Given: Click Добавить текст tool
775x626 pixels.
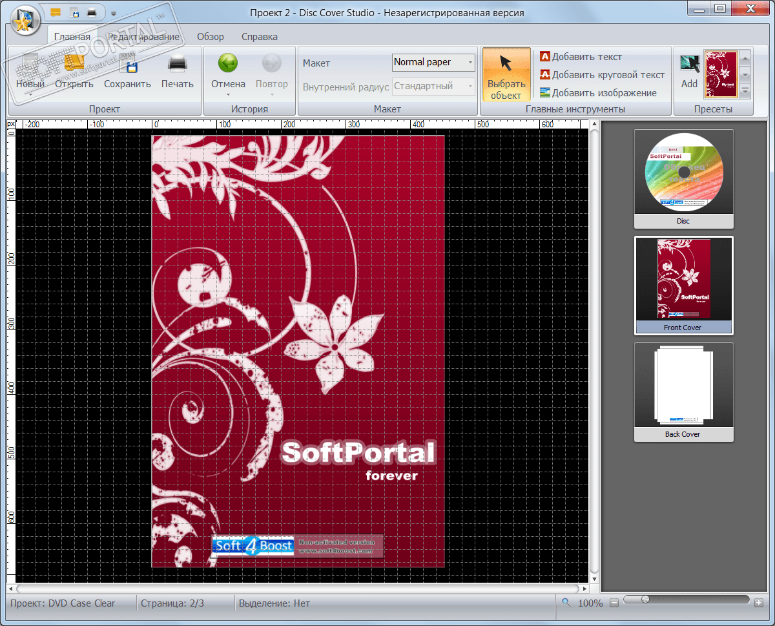Looking at the screenshot, I should point(581,57).
